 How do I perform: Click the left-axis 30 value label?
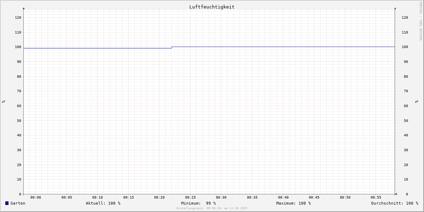pos(19,150)
